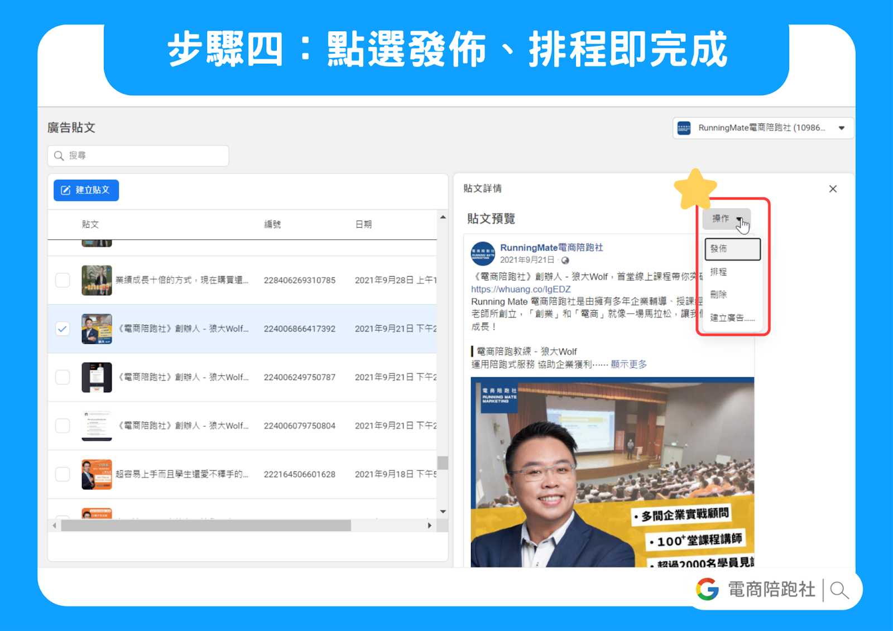
Task: Click the post preview image of the speaker
Action: tap(612, 472)
